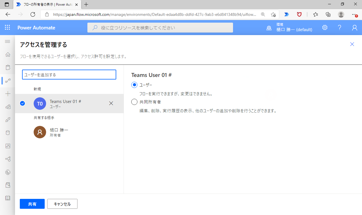The width and height of the screenshot is (362, 215).
Task: Click the 樋口 勝一 avatar image
Action: (x=40, y=132)
